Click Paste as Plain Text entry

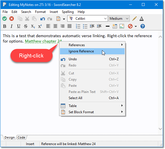[x=92, y=92]
